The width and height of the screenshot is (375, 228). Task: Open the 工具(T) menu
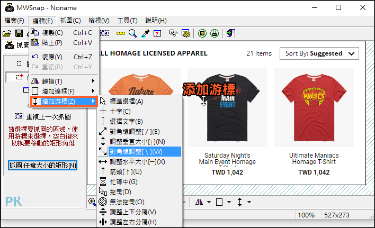(127, 21)
